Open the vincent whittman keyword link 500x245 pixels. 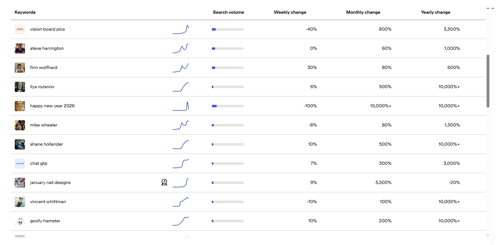(x=48, y=202)
